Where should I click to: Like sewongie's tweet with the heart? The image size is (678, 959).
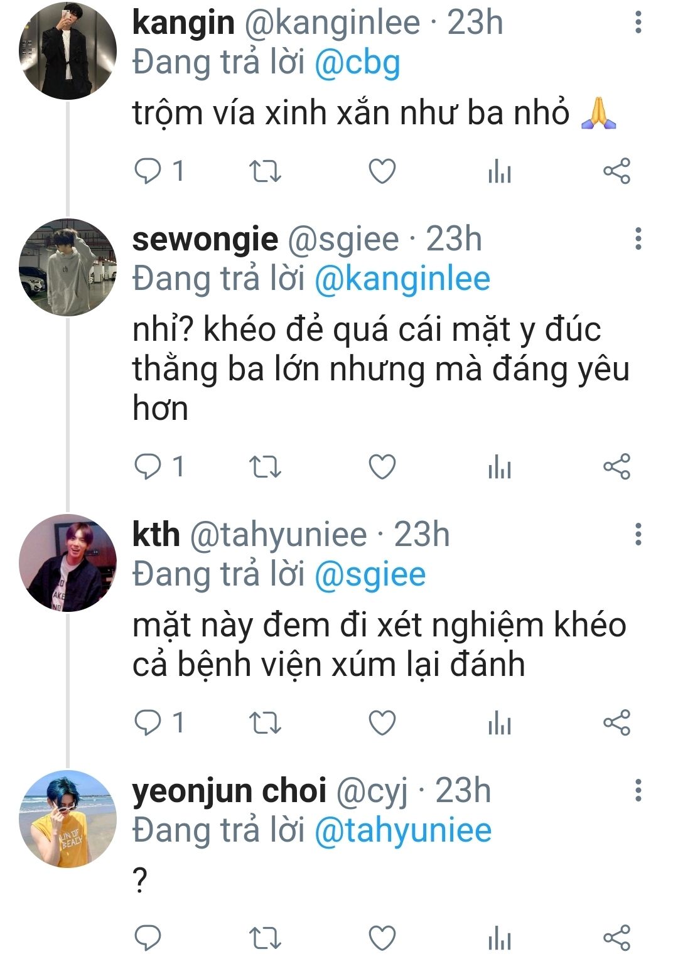382,467
